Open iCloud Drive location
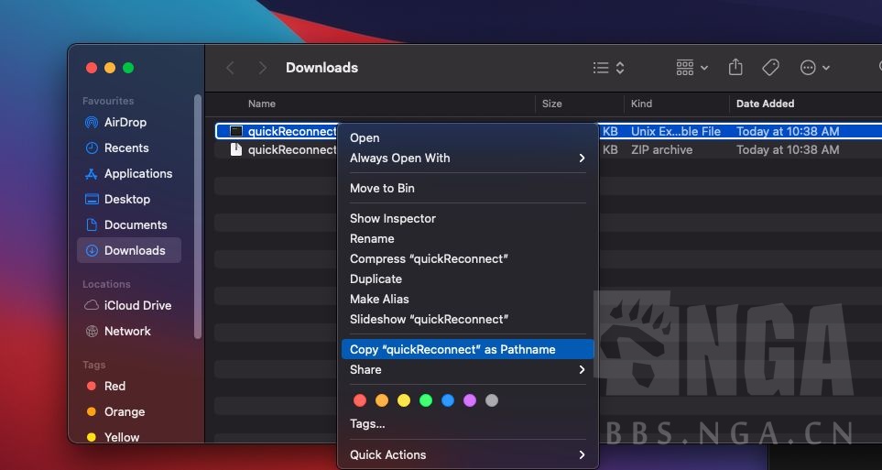Screen dimensions: 882x470 pyautogui.click(x=137, y=305)
